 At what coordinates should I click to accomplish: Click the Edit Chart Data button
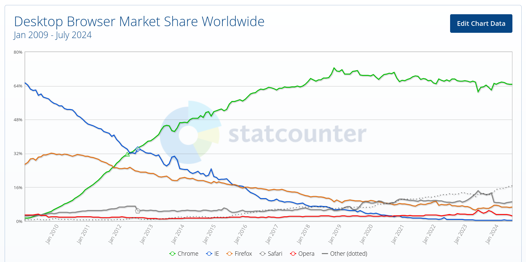click(481, 24)
